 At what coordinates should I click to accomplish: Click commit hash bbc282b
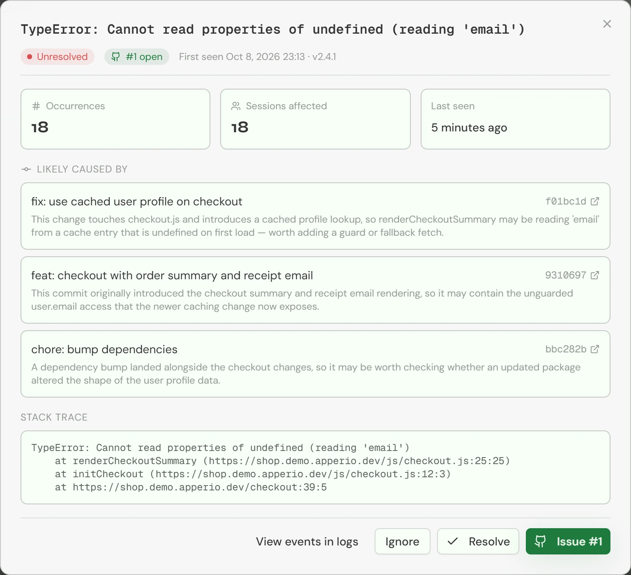(x=565, y=349)
